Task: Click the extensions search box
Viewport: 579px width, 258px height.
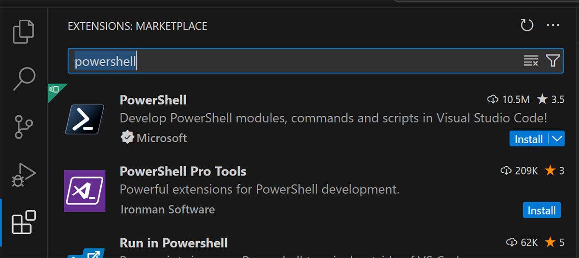Action: point(289,61)
